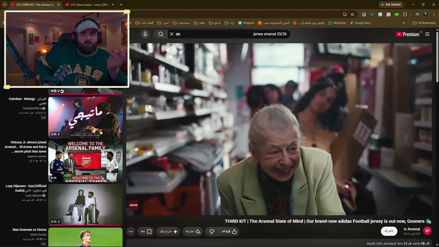Image resolution: width=439 pixels, height=247 pixels.
Task: Save the video with حفظ bookmark button
Action: pos(146,232)
